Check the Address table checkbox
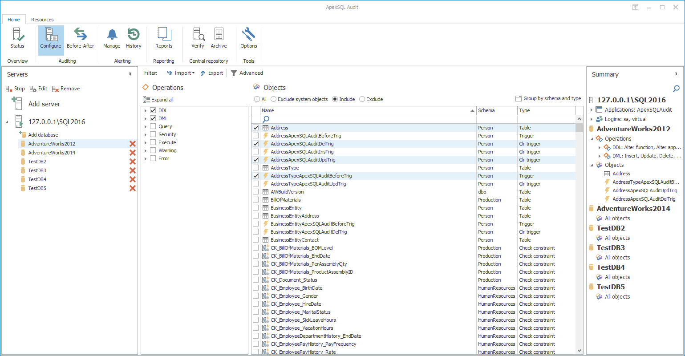Screen dimensions: 685x356 pyautogui.click(x=255, y=128)
